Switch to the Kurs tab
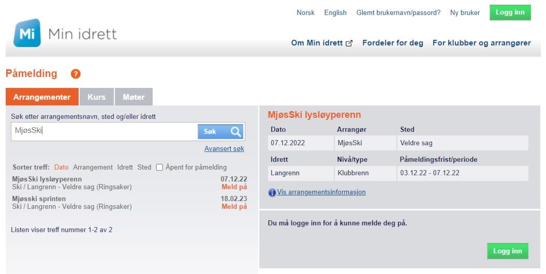546x274 pixels. [x=97, y=97]
